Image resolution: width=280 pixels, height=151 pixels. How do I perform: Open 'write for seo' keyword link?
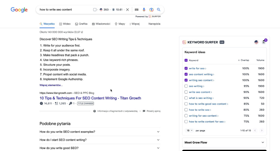[x=197, y=68]
